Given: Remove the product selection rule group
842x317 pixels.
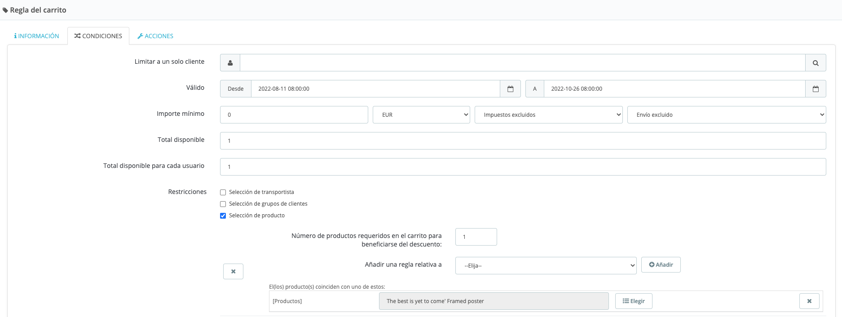Looking at the screenshot, I should tap(233, 271).
